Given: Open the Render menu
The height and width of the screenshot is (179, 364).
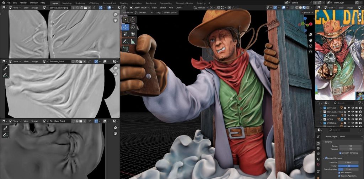Looking at the screenshot, I should coord(23,2).
